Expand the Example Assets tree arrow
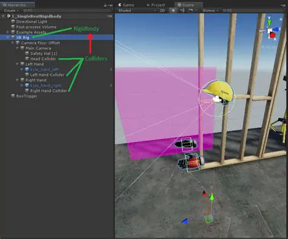288x239 pixels. (x=8, y=32)
